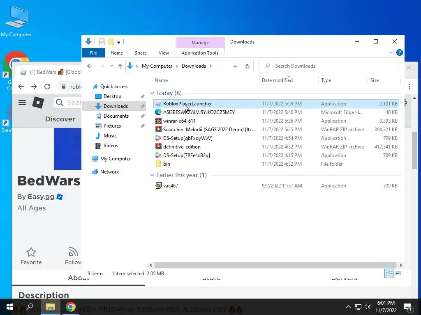Click the New folder icon in title bar
This screenshot has height=315, width=421.
click(111, 42)
